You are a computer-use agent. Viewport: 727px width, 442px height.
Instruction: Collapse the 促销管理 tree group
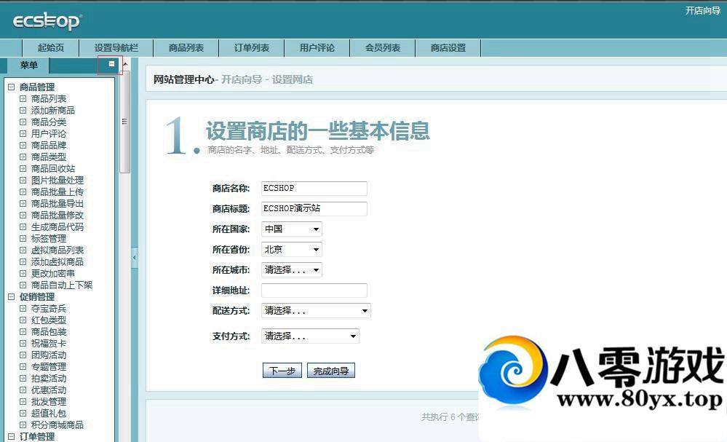11,297
